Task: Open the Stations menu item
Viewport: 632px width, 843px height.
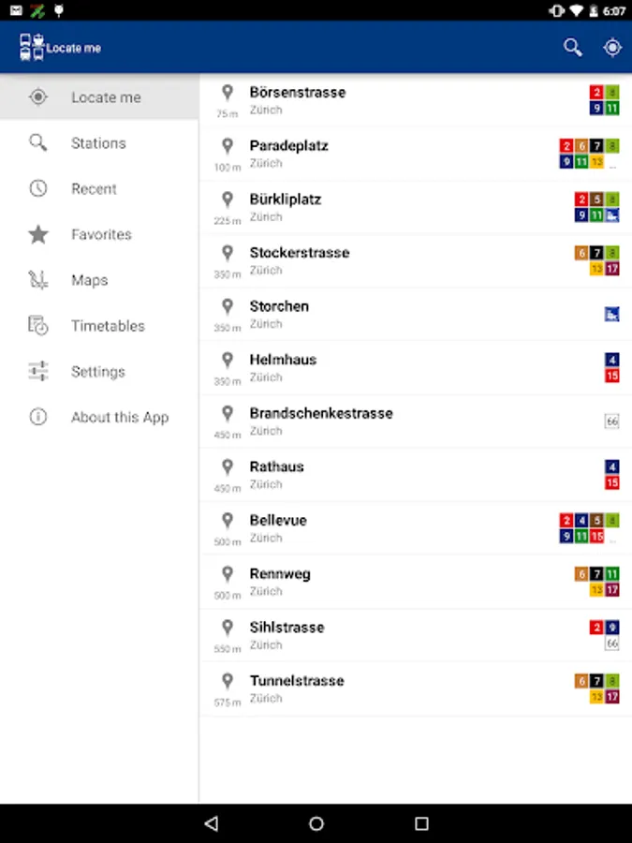Action: pyautogui.click(x=98, y=143)
